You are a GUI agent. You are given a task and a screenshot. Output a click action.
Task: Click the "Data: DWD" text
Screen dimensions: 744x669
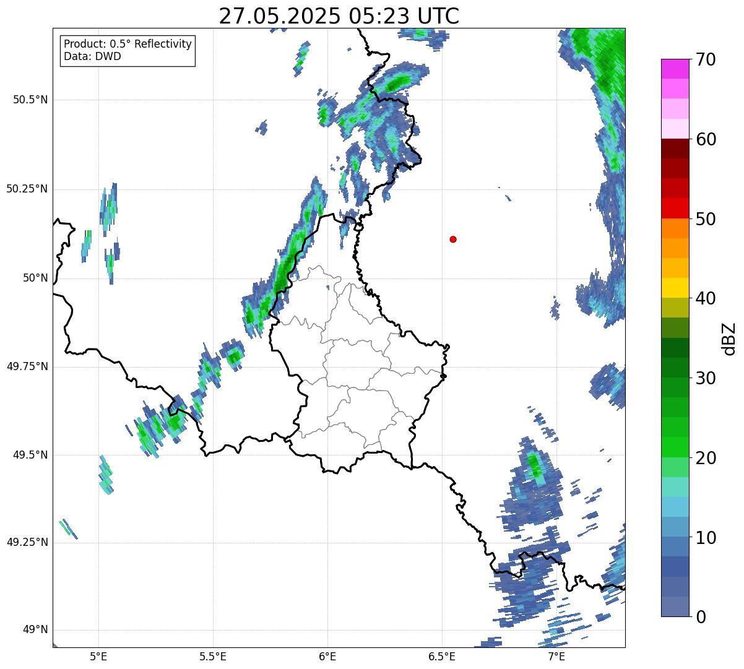click(92, 56)
